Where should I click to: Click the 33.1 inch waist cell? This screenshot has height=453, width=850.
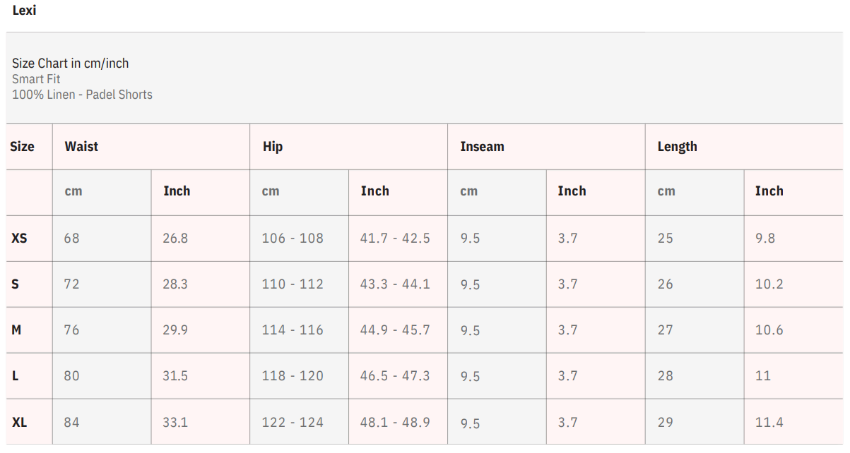coord(175,423)
